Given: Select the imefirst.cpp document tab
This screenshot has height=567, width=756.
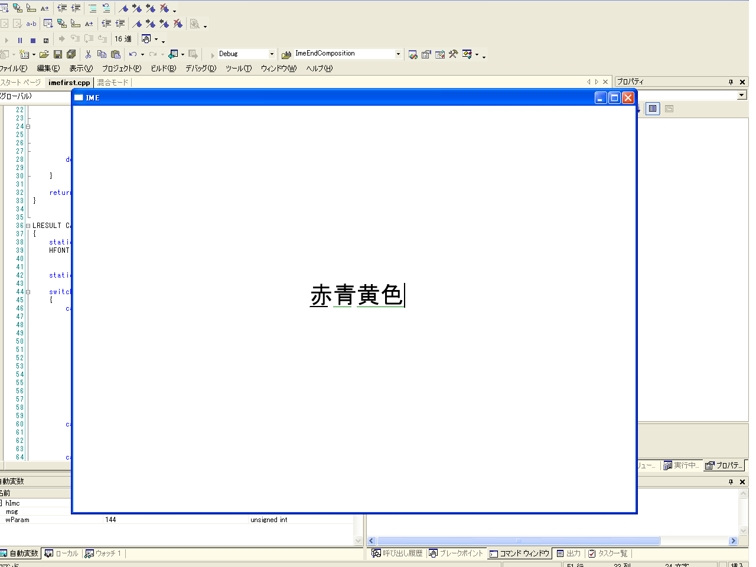Looking at the screenshot, I should [x=69, y=83].
